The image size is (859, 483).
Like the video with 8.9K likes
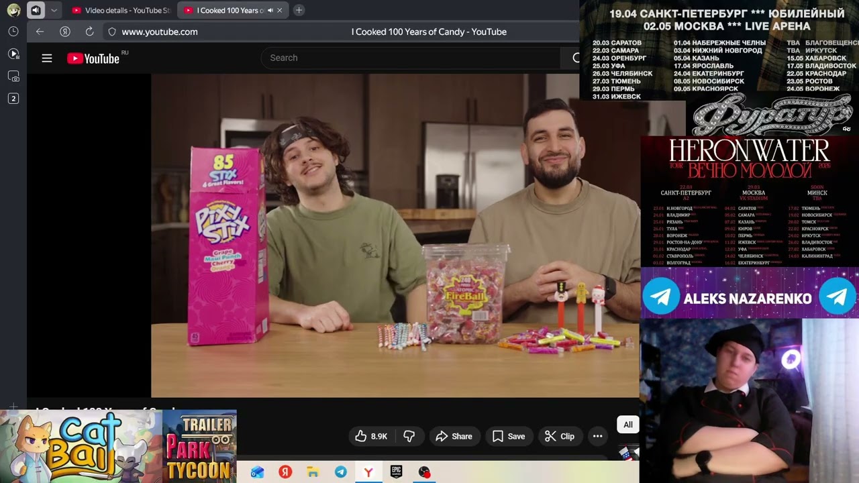tap(371, 436)
